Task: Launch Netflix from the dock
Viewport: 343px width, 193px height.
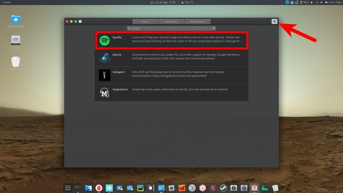Action: click(213, 188)
